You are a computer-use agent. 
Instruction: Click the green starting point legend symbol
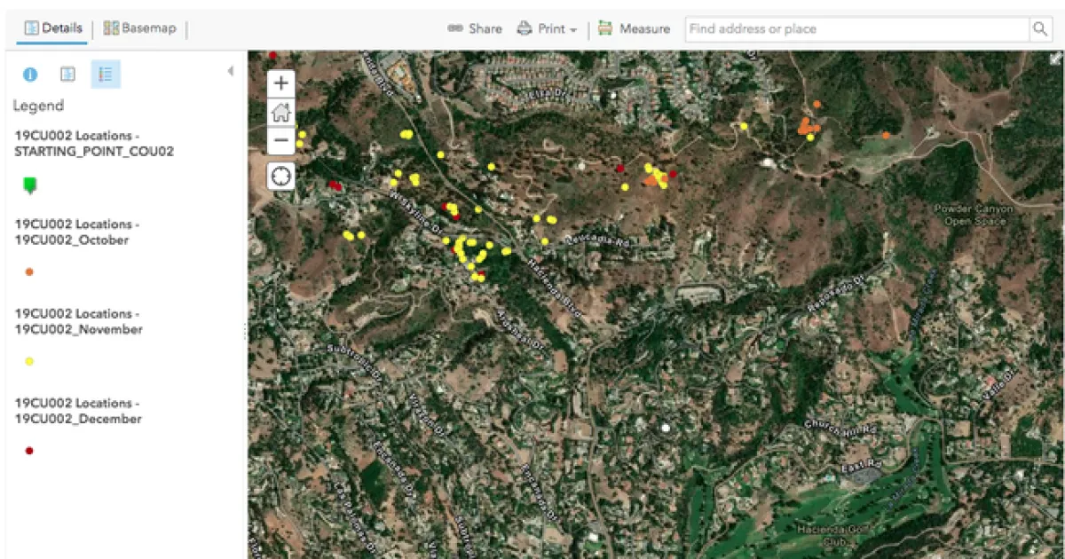coord(29,185)
